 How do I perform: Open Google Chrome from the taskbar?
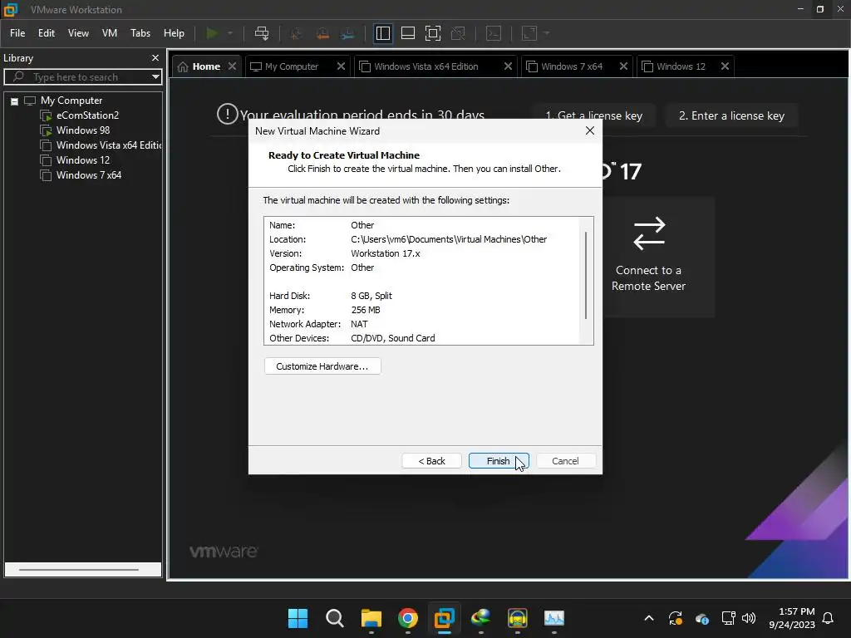[x=407, y=618]
